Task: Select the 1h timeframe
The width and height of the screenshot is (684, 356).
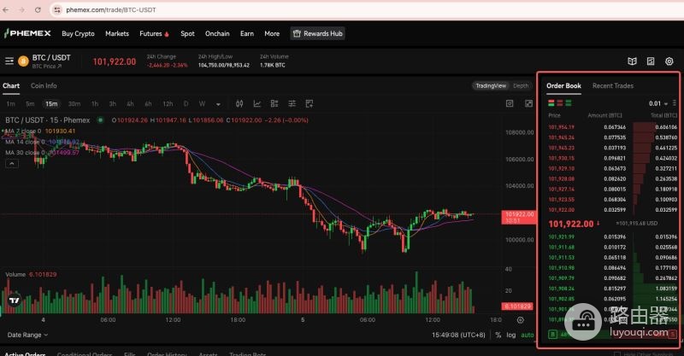Action: tap(95, 103)
